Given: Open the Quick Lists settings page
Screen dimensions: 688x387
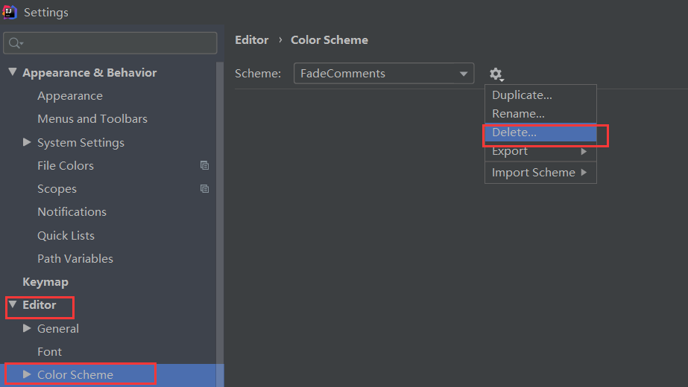Looking at the screenshot, I should pos(66,235).
